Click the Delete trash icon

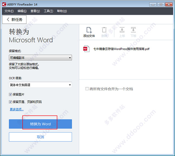click(104, 30)
